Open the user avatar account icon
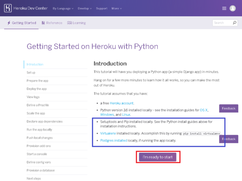The image size is (242, 181). point(233,8)
